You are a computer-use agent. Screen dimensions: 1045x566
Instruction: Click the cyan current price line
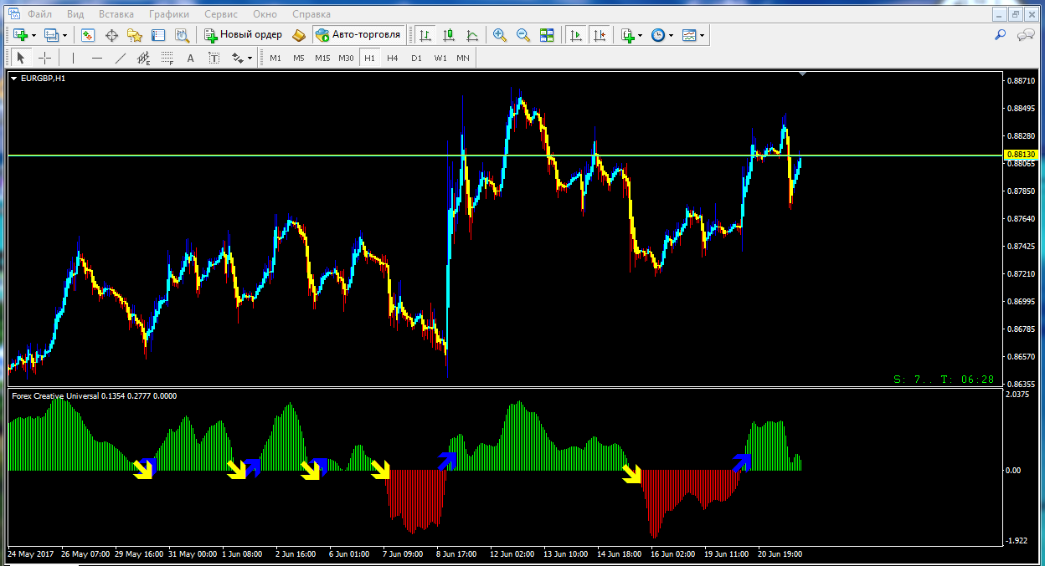505,156
